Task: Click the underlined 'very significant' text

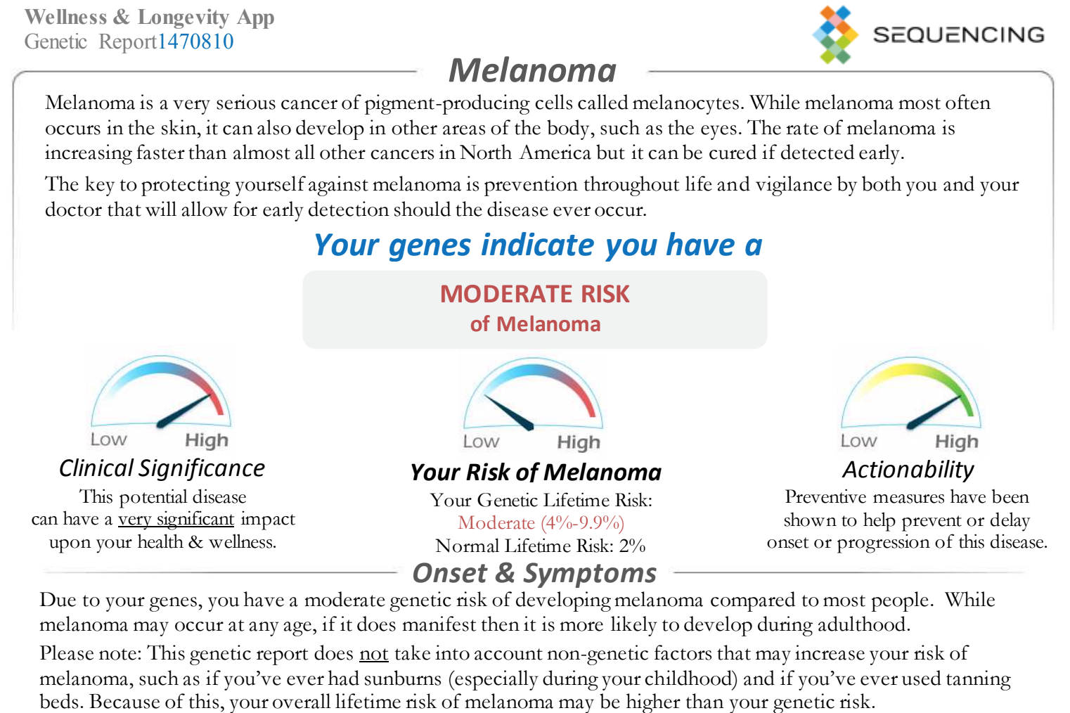Action: pos(176,519)
